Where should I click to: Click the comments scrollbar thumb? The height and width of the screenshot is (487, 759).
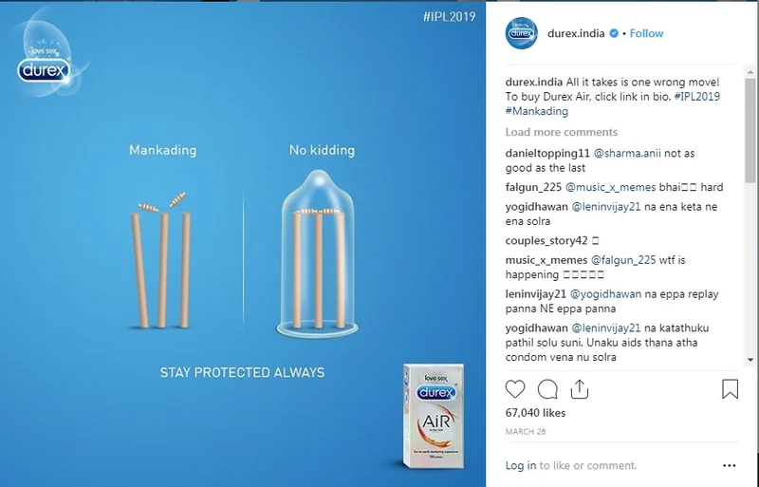[750, 130]
